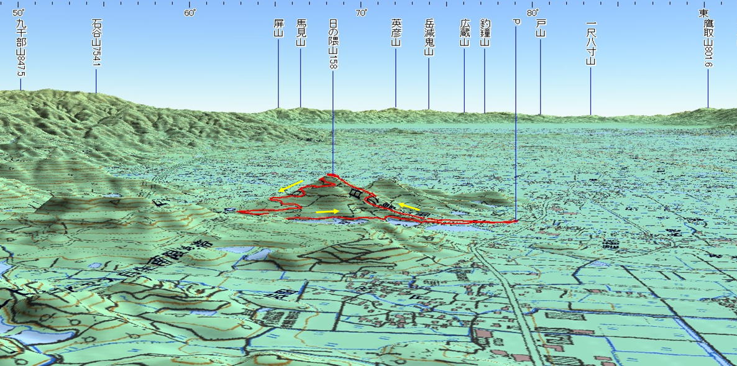737x366 pixels.
Task: Click the 日の隈山158 summit label
Action: (x=333, y=43)
